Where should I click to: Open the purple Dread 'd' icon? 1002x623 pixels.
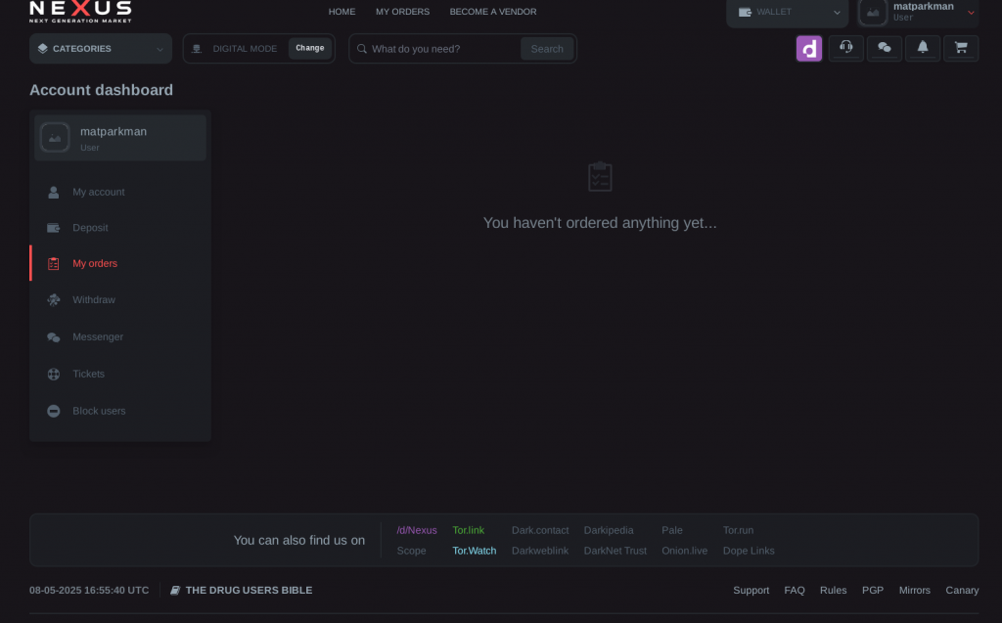pyautogui.click(x=809, y=49)
